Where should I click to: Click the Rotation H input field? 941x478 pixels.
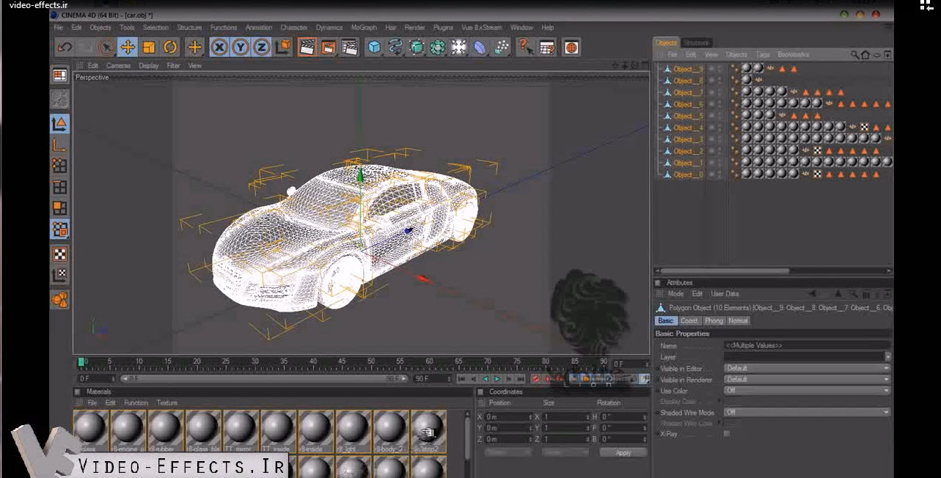pos(623,416)
